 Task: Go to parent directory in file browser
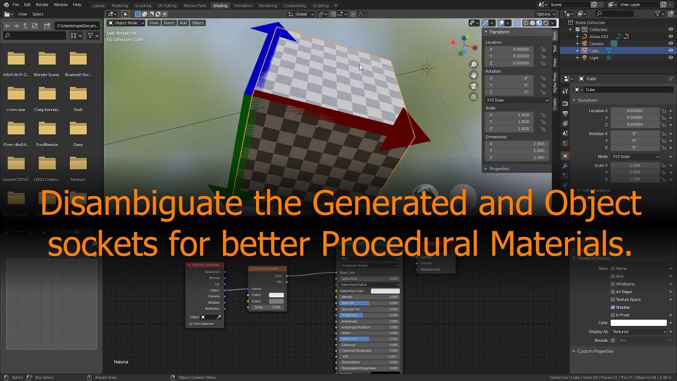point(25,25)
